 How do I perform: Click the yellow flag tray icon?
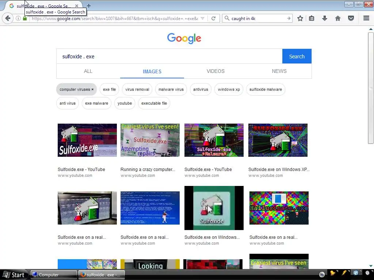pyautogui.click(x=333, y=273)
